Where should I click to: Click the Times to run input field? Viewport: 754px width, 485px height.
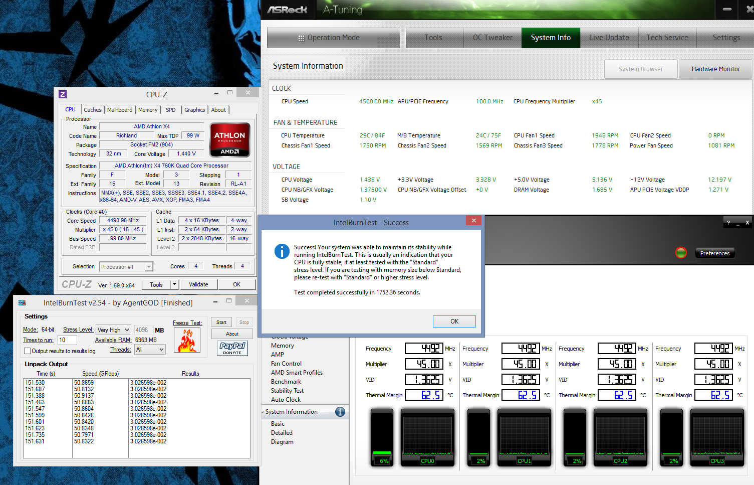[67, 340]
